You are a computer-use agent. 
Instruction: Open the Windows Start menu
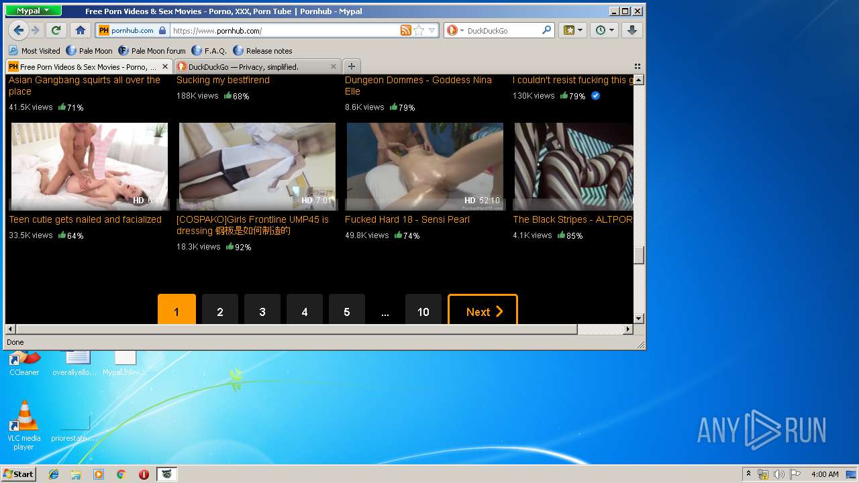click(18, 474)
